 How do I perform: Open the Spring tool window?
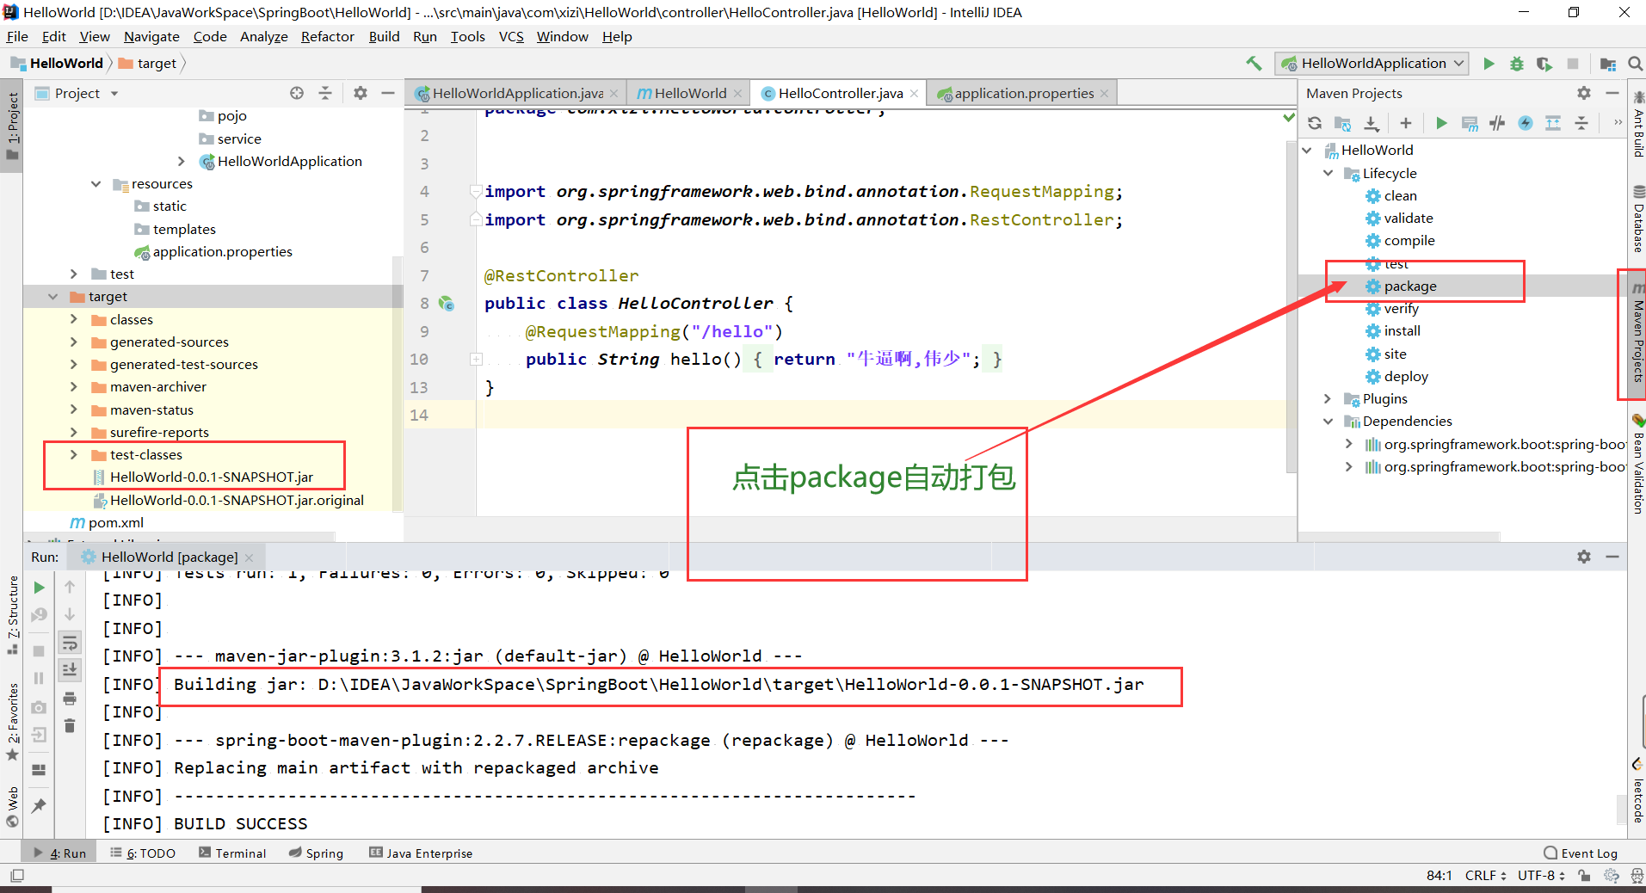(316, 853)
